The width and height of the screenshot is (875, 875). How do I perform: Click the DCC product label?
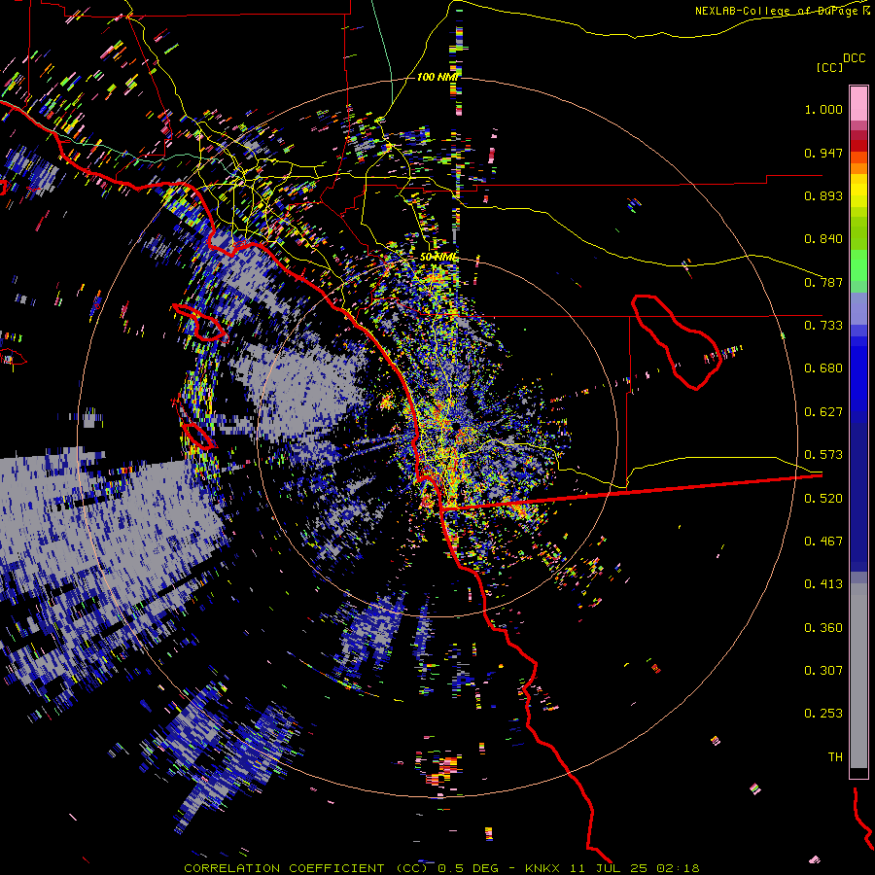pos(854,58)
